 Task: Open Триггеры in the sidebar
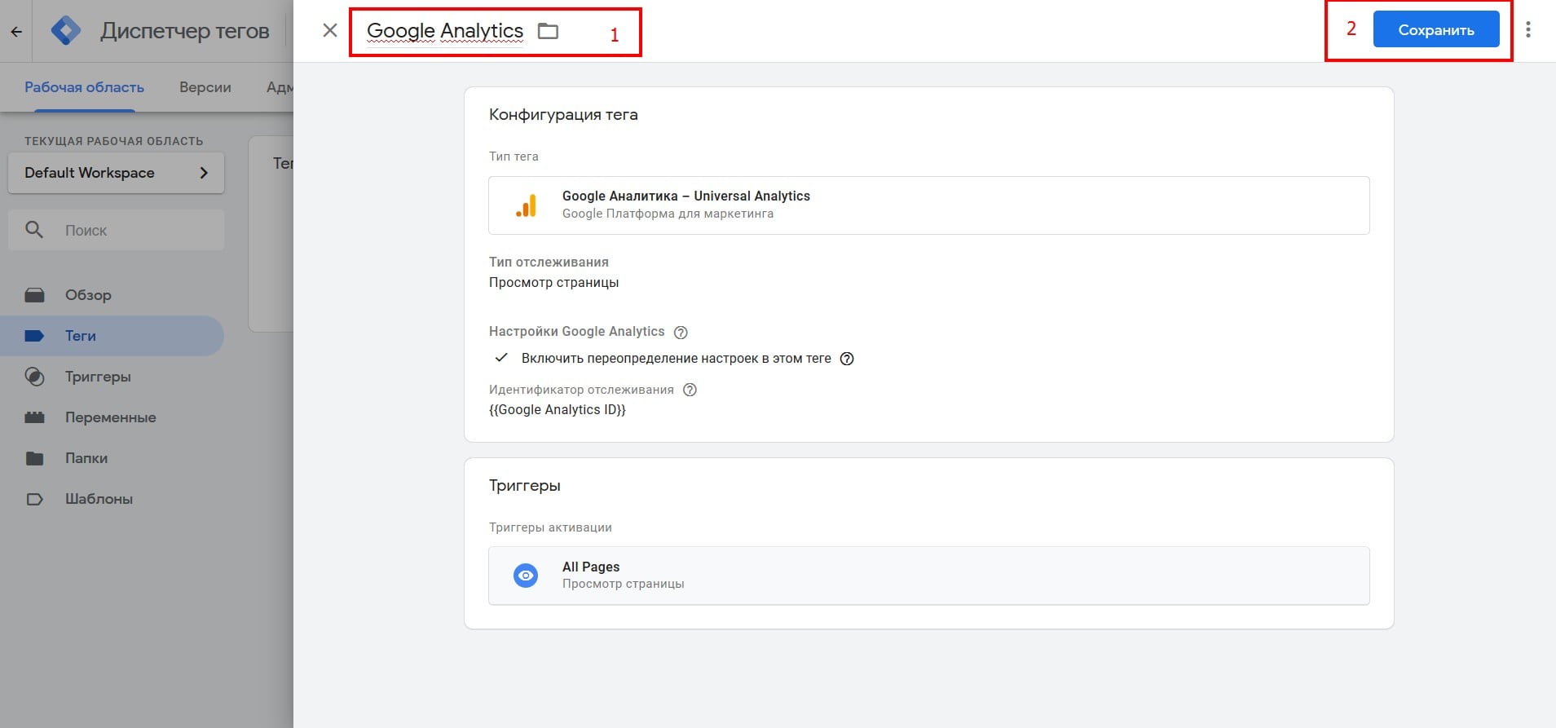click(x=98, y=377)
